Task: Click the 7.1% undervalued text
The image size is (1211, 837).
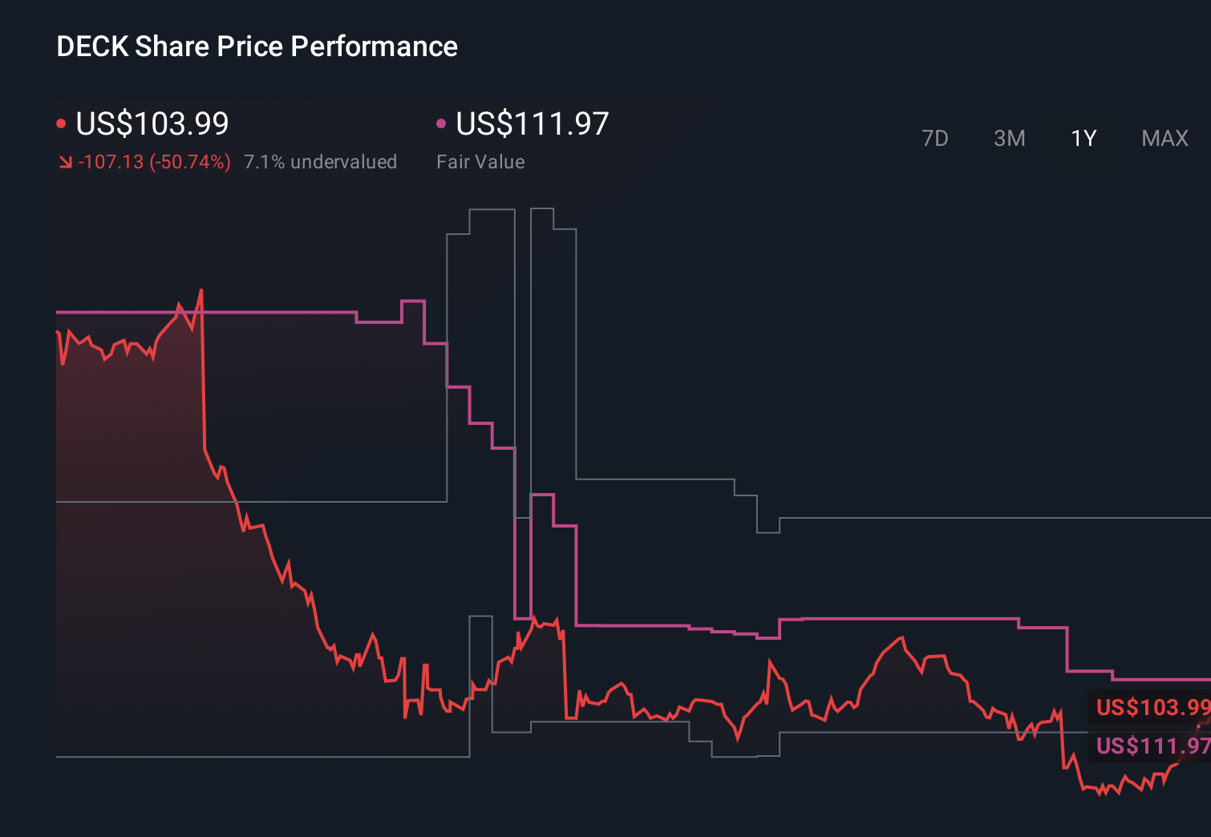Action: [x=320, y=161]
